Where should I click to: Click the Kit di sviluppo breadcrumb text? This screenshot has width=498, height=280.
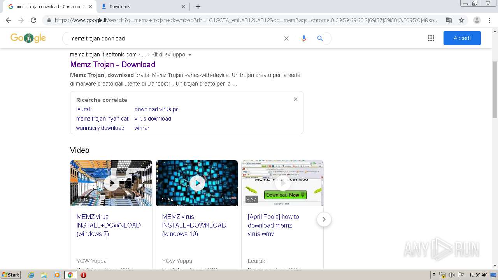(168, 55)
